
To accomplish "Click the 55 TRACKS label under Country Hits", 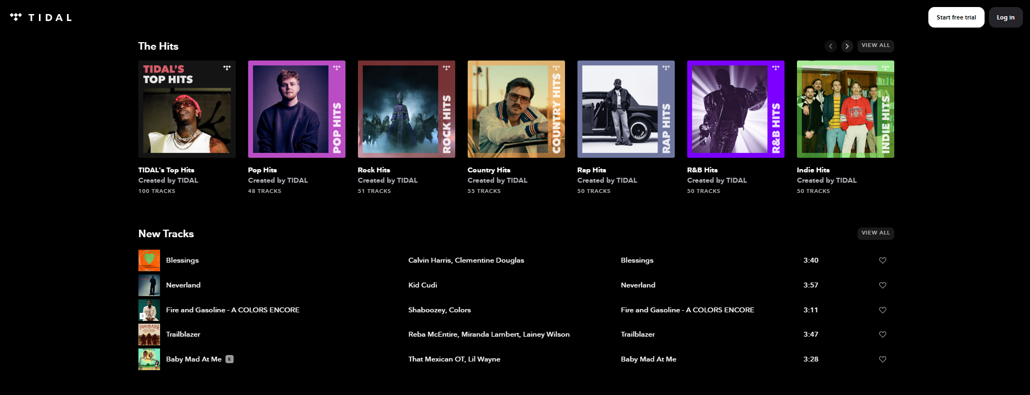I will (x=484, y=191).
